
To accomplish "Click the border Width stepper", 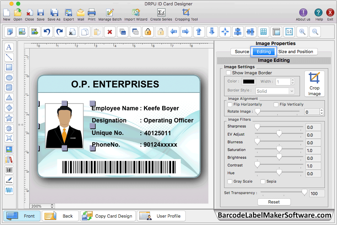I will coord(293,81).
